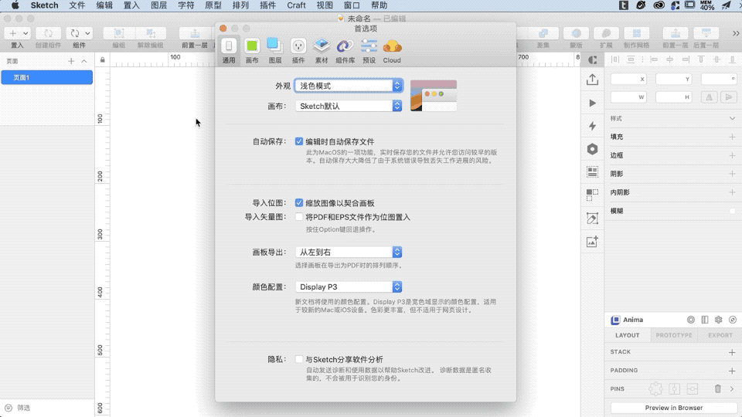This screenshot has height=417, width=742.
Task: Click the appearance preview thumbnail
Action: coord(434,96)
